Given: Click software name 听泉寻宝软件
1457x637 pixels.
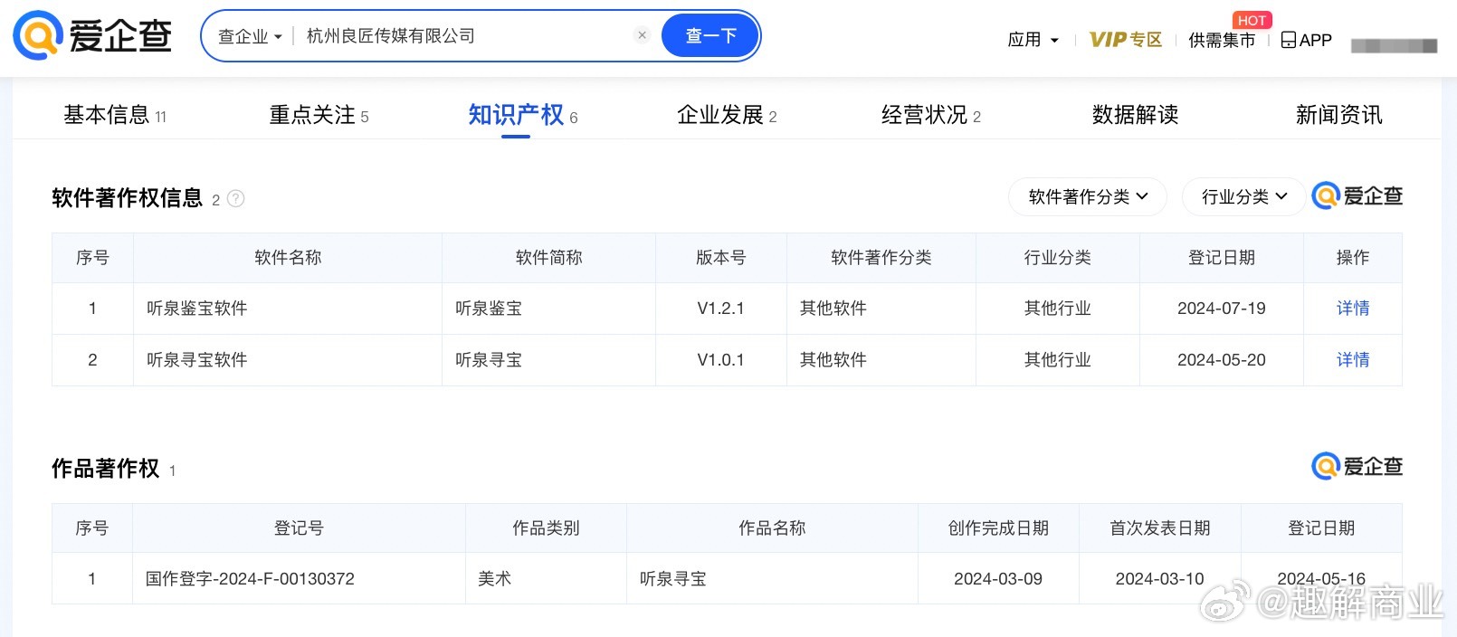Looking at the screenshot, I should 197,360.
